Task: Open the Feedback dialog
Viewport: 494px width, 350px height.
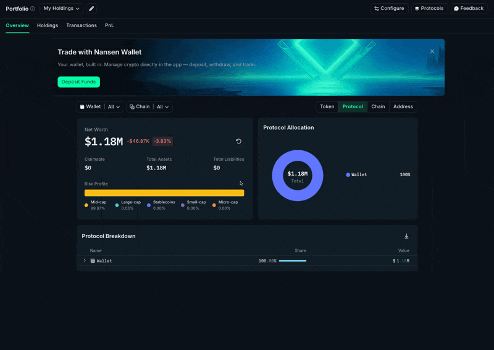Action: (469, 9)
